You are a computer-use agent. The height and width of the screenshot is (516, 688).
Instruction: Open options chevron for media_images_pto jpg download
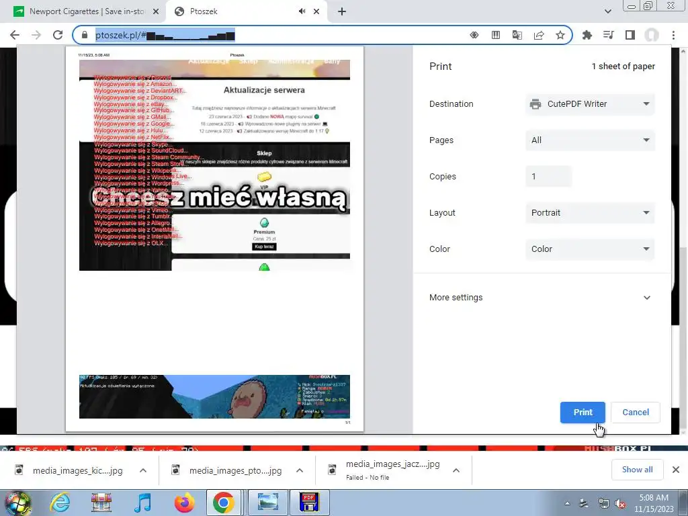point(300,470)
